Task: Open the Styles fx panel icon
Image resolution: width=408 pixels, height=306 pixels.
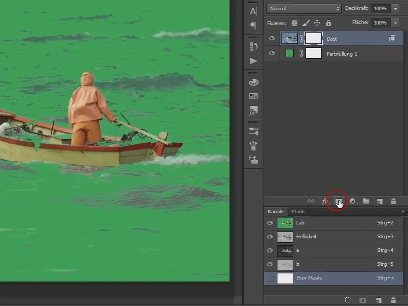Action: (x=253, y=111)
